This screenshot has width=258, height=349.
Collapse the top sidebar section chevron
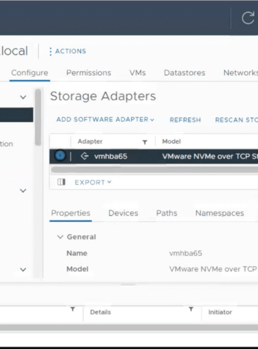pos(23,97)
